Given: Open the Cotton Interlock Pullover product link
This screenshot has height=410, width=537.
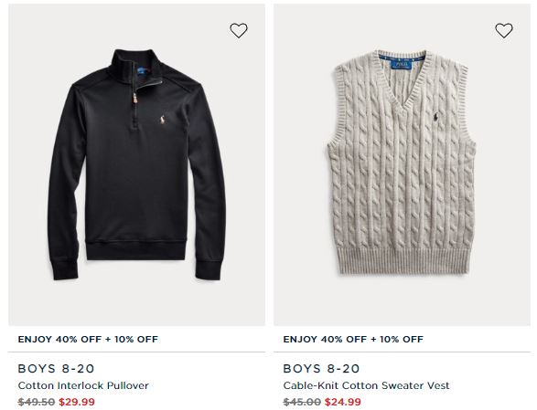Looking at the screenshot, I should [83, 385].
